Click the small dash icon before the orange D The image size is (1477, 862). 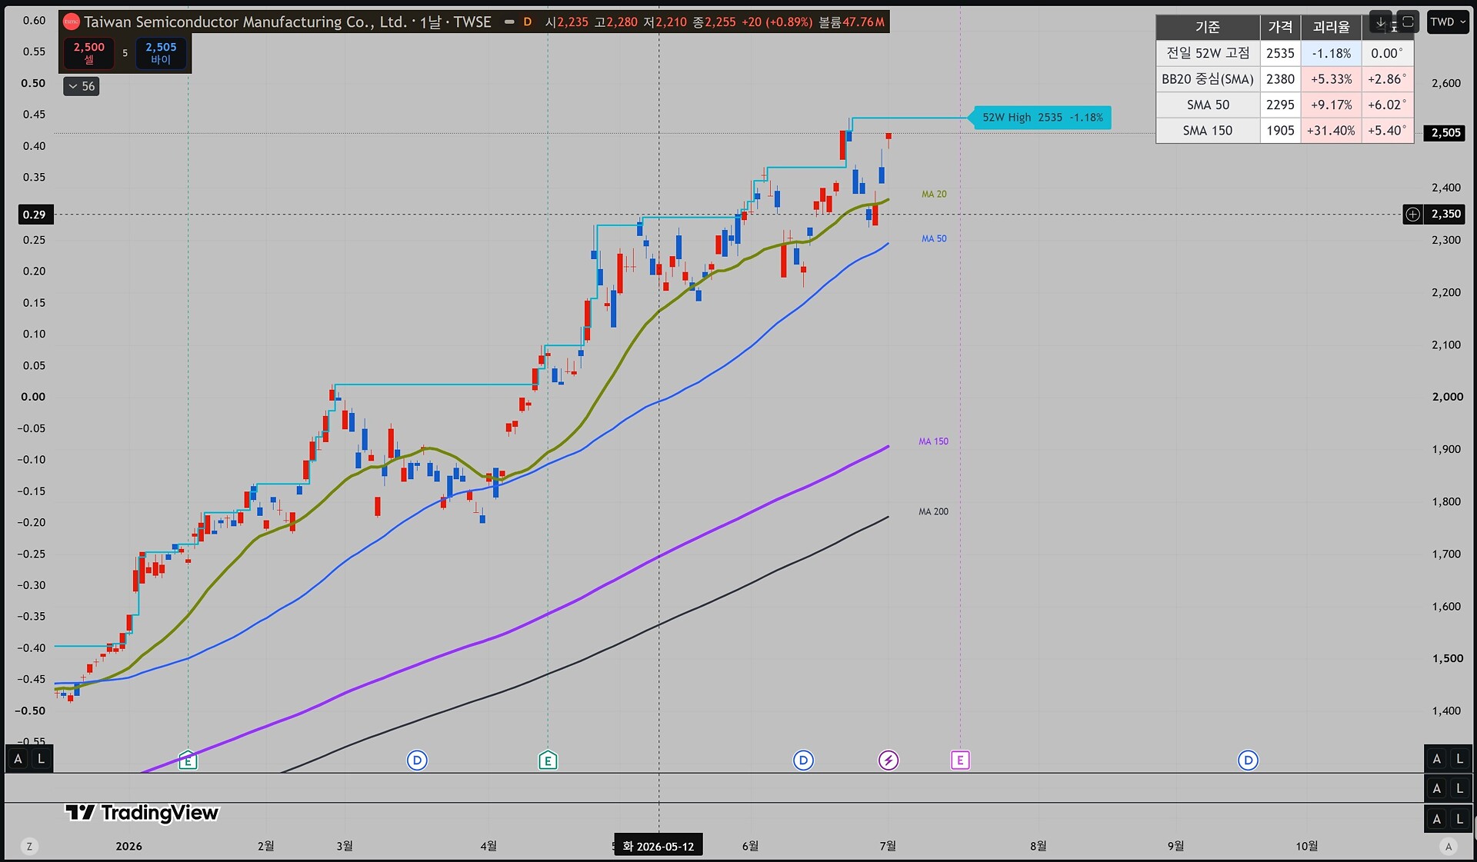pyautogui.click(x=509, y=22)
